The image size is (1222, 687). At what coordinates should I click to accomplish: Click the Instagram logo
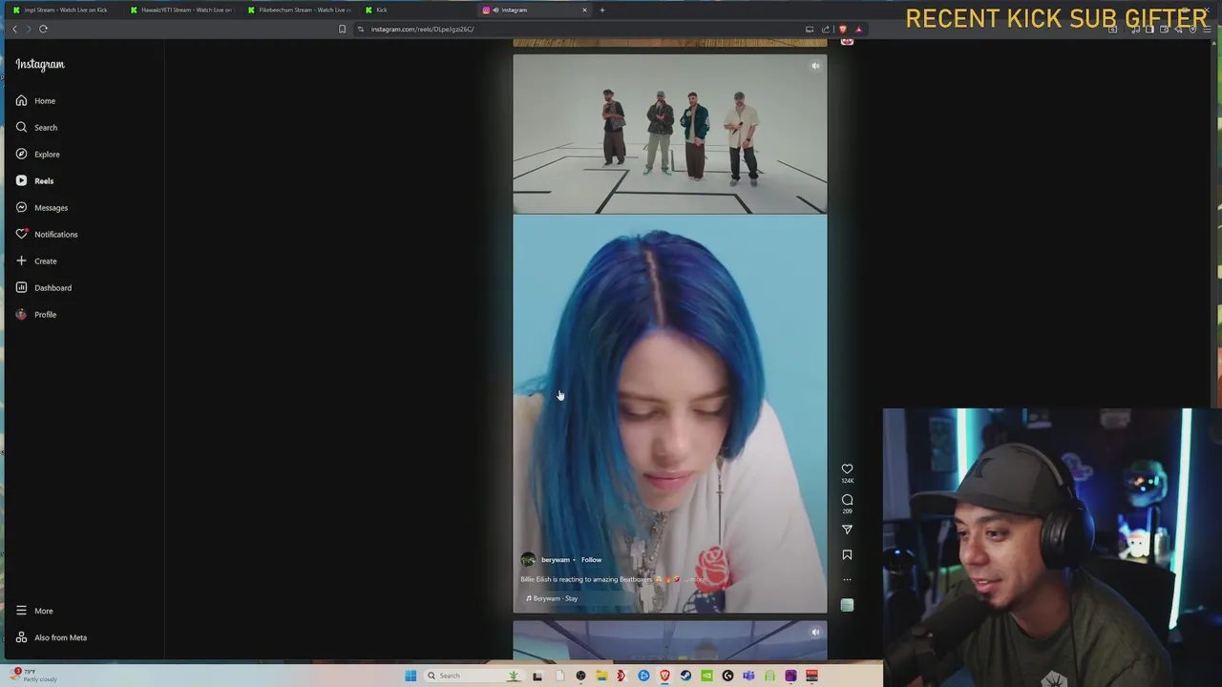click(40, 64)
